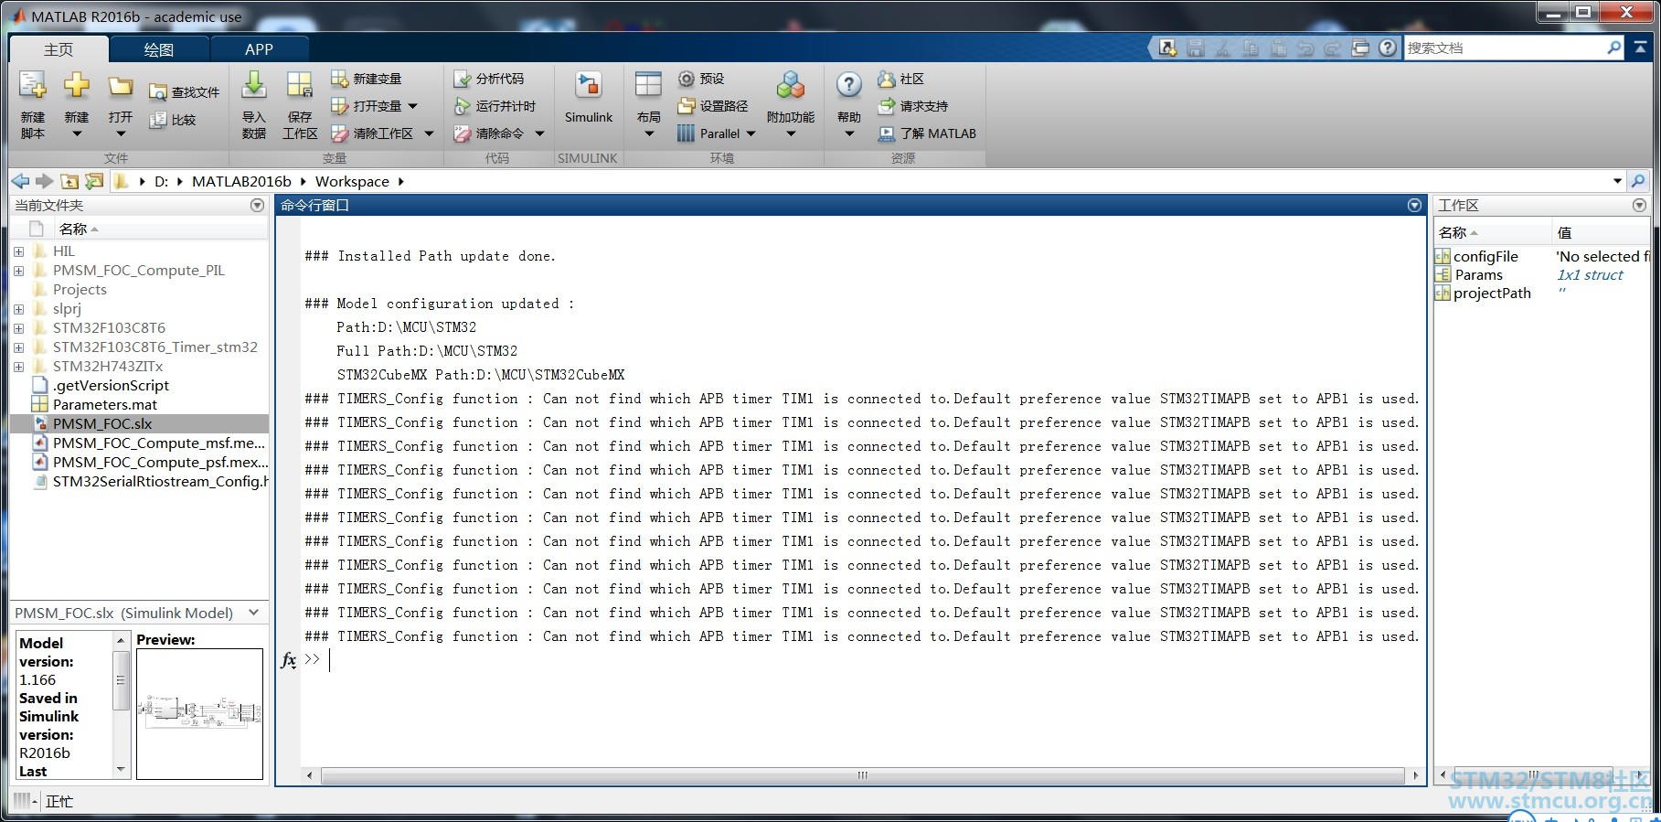Switch to the Plots (绘图) tab
Image resolution: width=1661 pixels, height=822 pixels.
[x=159, y=49]
